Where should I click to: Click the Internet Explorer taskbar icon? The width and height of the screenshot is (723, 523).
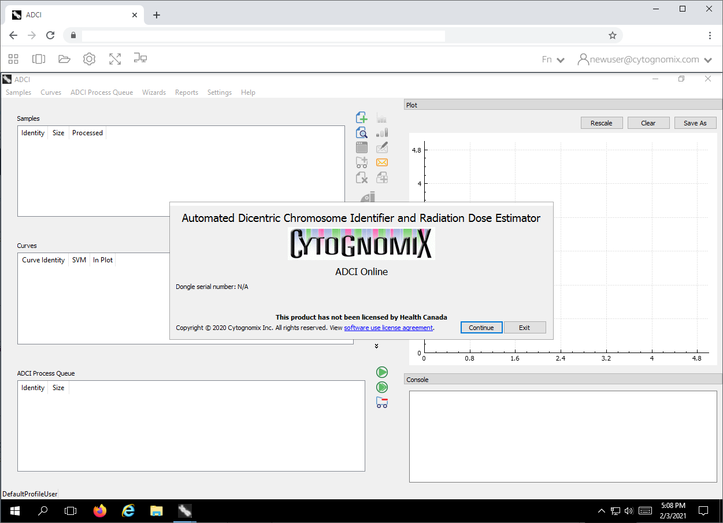pos(128,511)
